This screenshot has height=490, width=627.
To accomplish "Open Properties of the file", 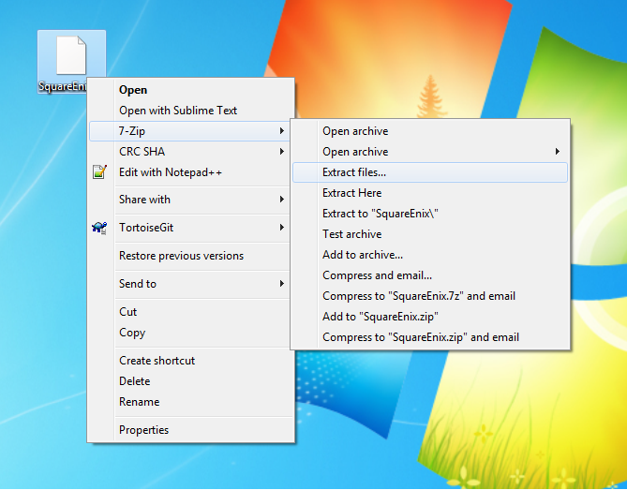I will point(191,430).
